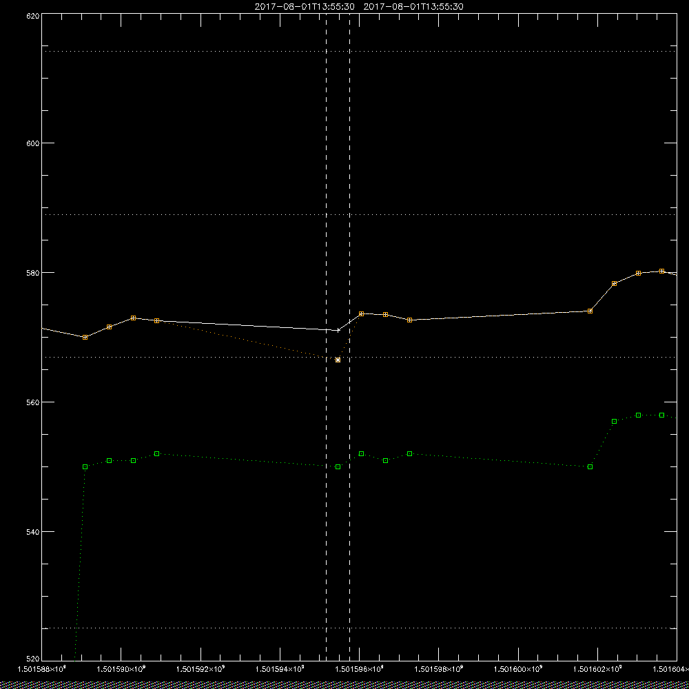
Task: Click the dotted horizontal line near 614
Action: pos(359,52)
